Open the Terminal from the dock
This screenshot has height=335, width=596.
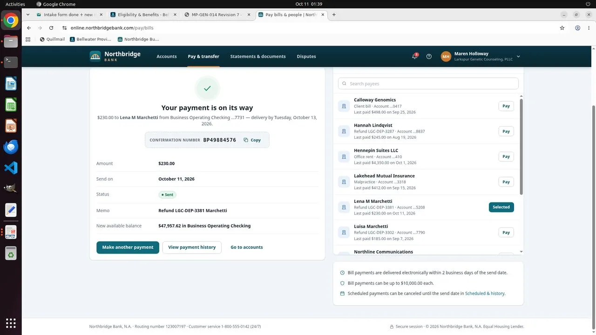click(11, 62)
